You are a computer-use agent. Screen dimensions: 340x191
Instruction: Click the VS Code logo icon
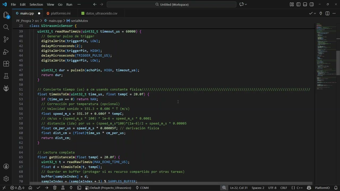pos(5,5)
